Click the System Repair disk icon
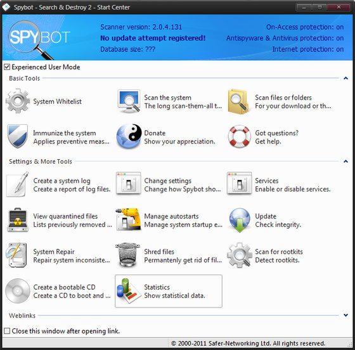This screenshot has height=350, width=355. point(16,256)
